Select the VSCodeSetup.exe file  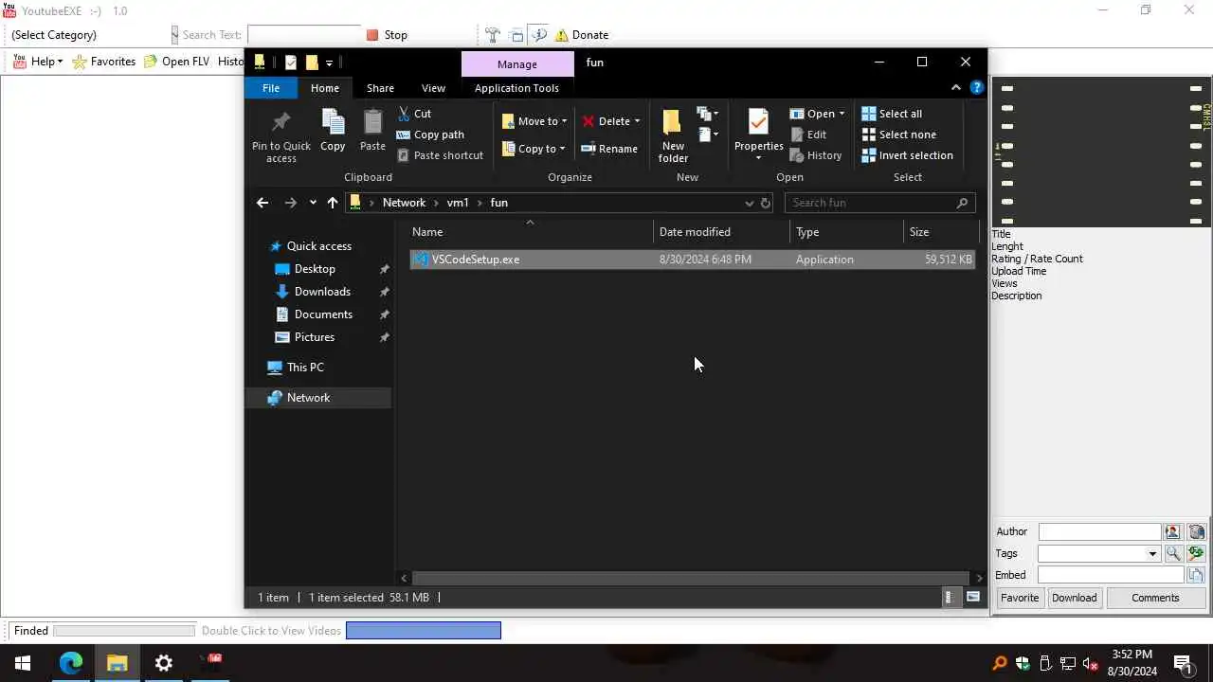(692, 260)
